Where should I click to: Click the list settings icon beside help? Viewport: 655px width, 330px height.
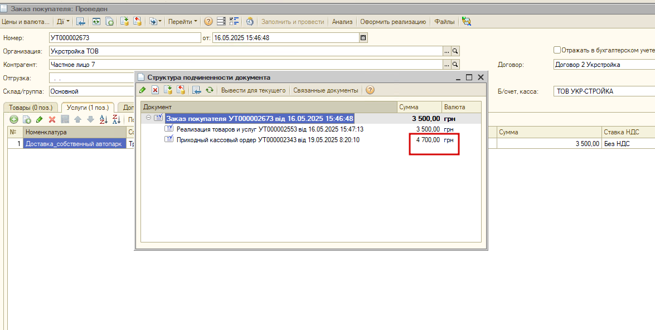pos(221,21)
